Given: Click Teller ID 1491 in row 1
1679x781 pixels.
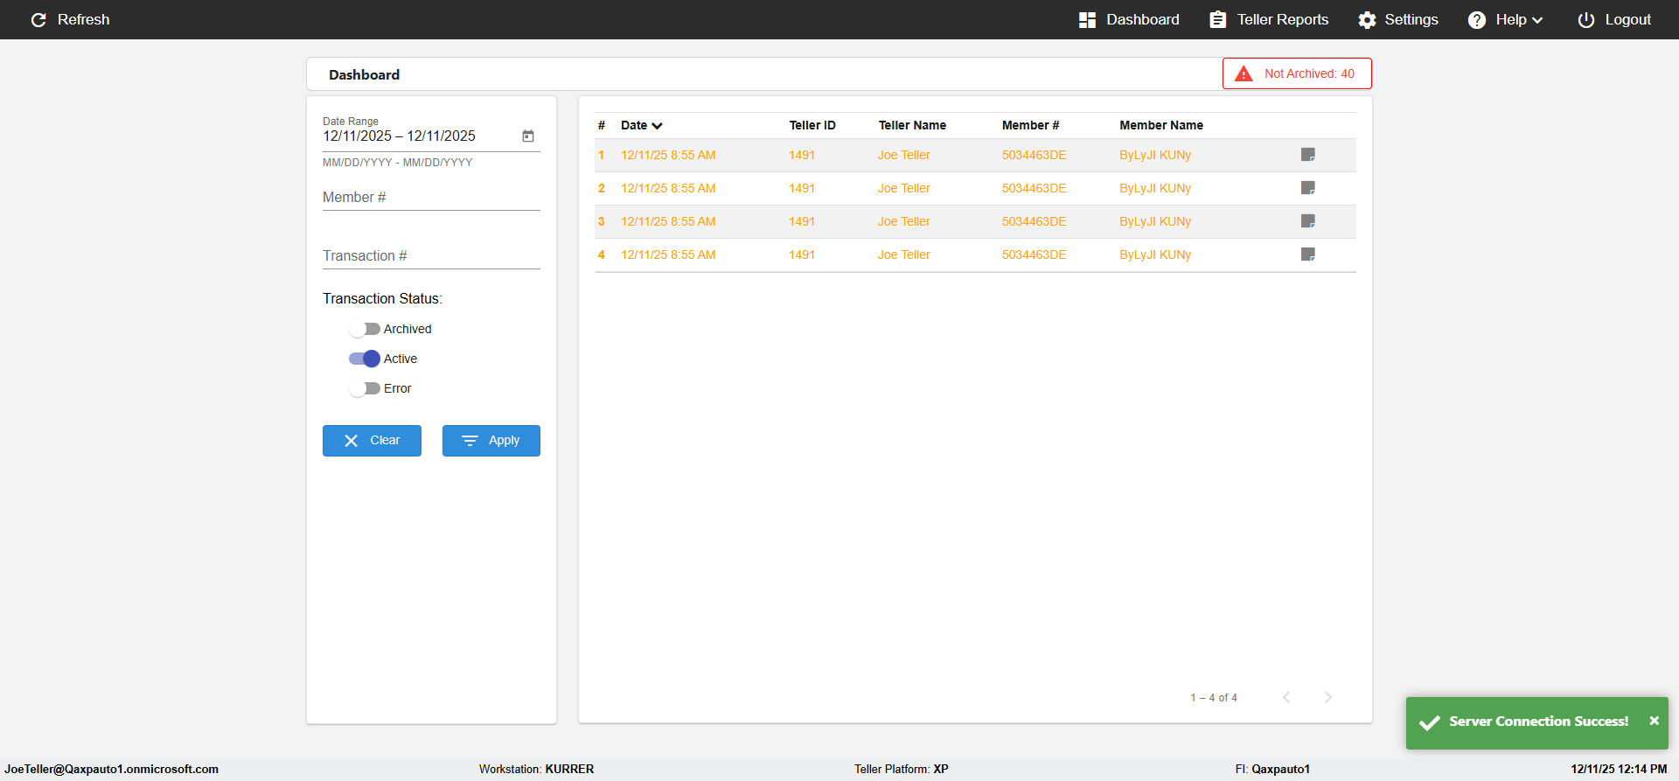Looking at the screenshot, I should pos(802,155).
